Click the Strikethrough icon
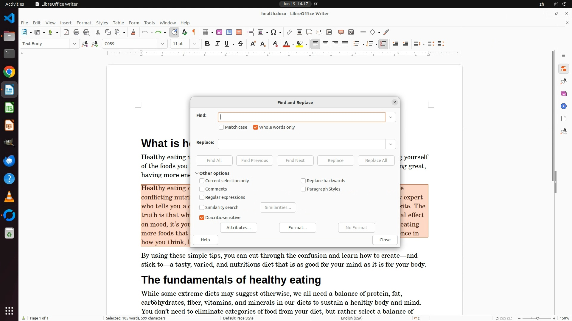Viewport: 572px width, 321px height. (240, 44)
